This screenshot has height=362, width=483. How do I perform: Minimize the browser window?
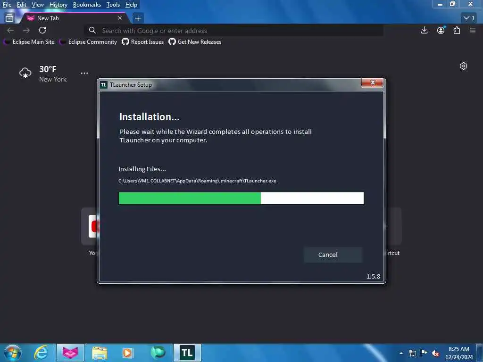(x=440, y=4)
